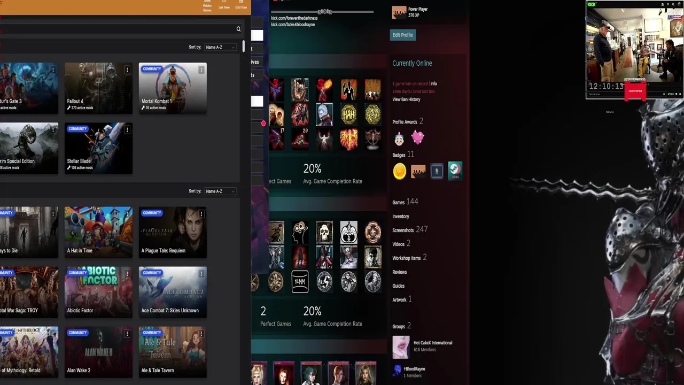
Task: Click Edit Profile button on Steam profile
Action: point(403,35)
